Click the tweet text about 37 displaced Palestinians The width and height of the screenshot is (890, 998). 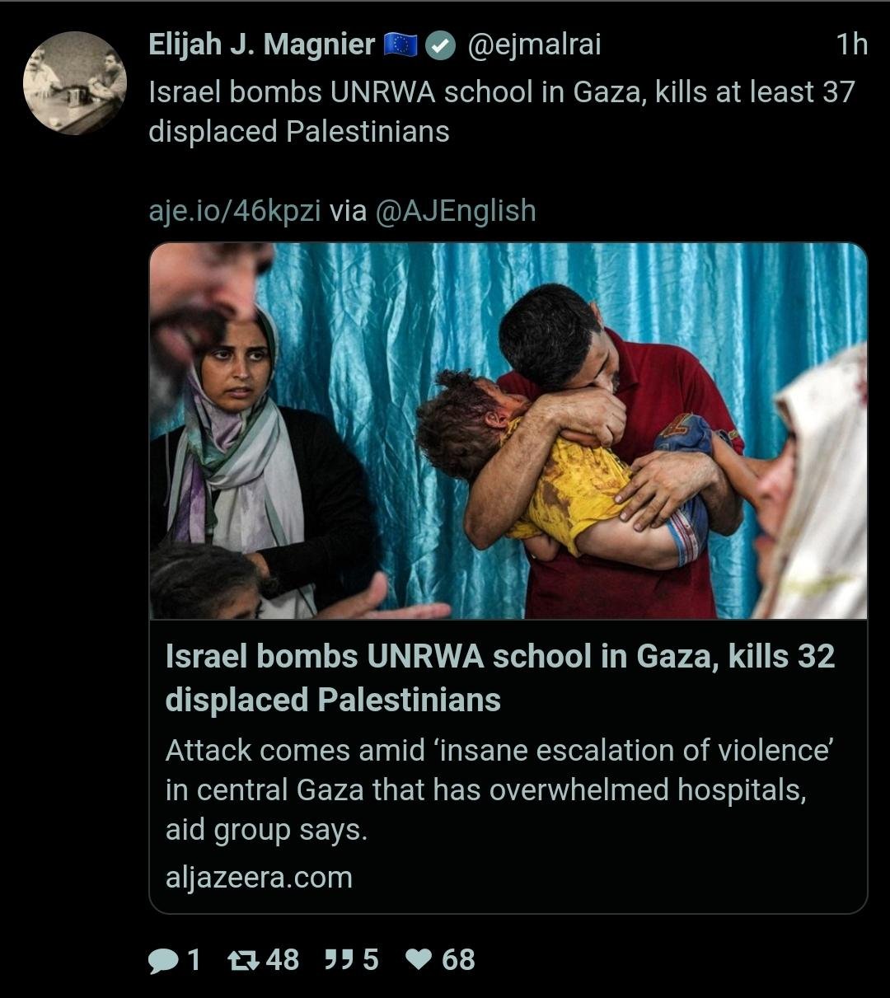click(502, 111)
